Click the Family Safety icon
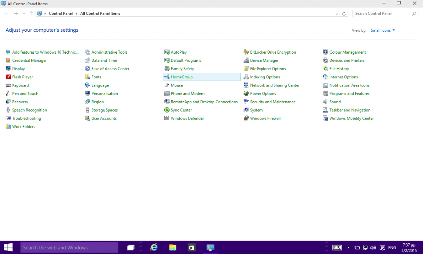The height and width of the screenshot is (254, 423). pyautogui.click(x=167, y=69)
